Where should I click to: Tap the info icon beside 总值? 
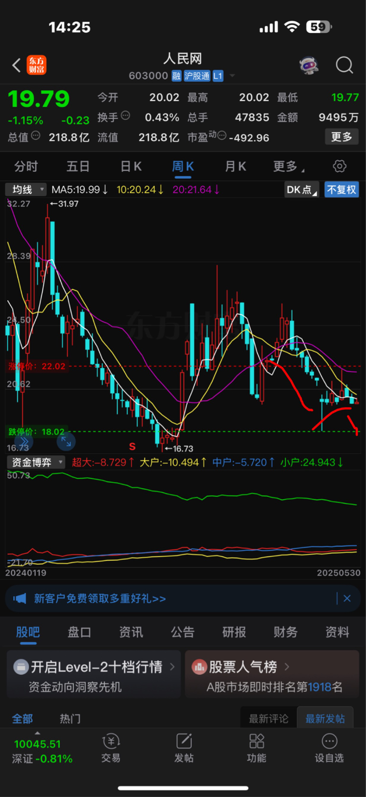tap(36, 136)
